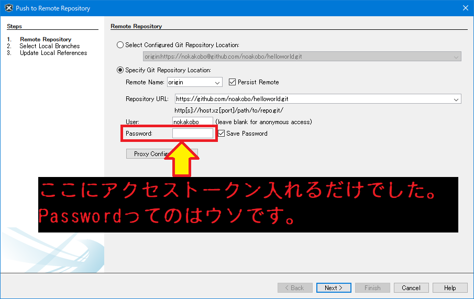Select Specify Git Repository Location radio button
The width and height of the screenshot is (474, 299).
point(120,70)
